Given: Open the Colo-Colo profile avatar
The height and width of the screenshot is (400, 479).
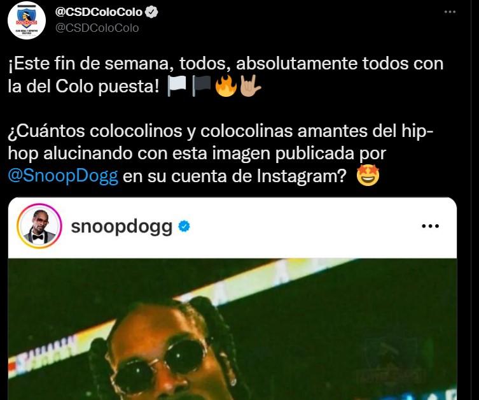Looking at the screenshot, I should point(27,20).
